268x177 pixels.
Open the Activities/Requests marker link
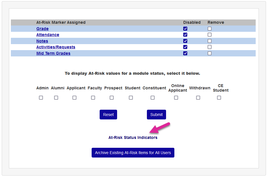pyautogui.click(x=56, y=47)
